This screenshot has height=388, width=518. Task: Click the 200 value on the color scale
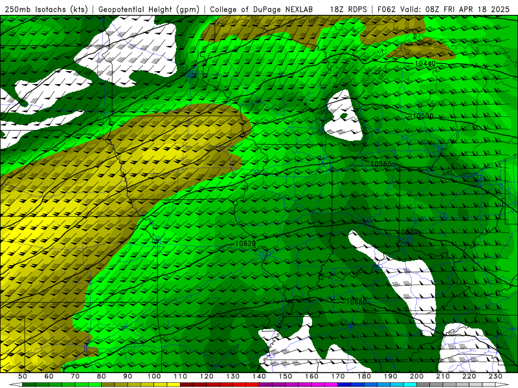coord(417,376)
